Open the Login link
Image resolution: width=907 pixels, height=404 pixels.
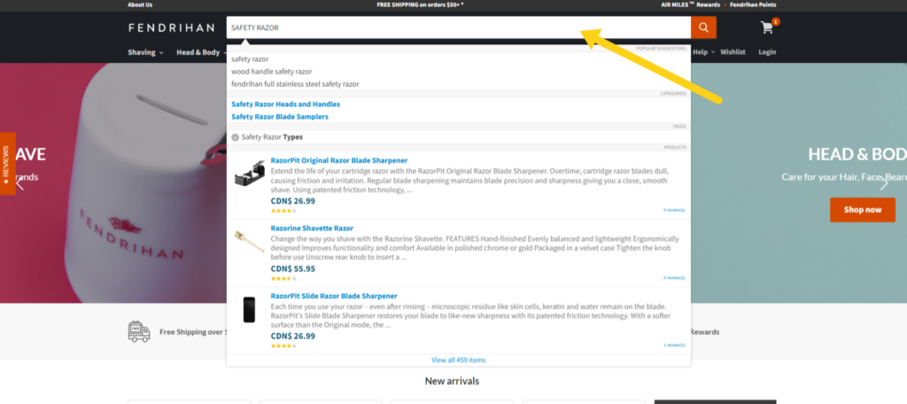[767, 52]
